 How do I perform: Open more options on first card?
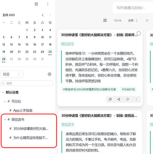pos(136,99)
